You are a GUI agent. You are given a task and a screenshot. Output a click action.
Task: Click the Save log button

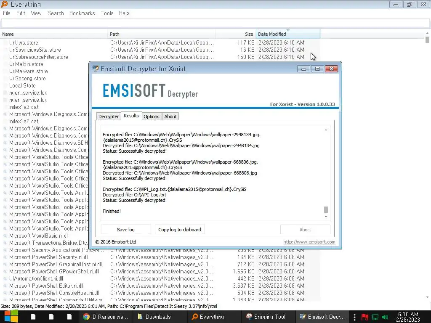click(126, 230)
